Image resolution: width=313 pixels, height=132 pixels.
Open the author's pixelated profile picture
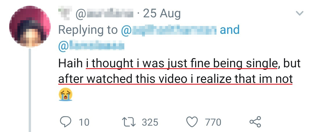pos(30,27)
